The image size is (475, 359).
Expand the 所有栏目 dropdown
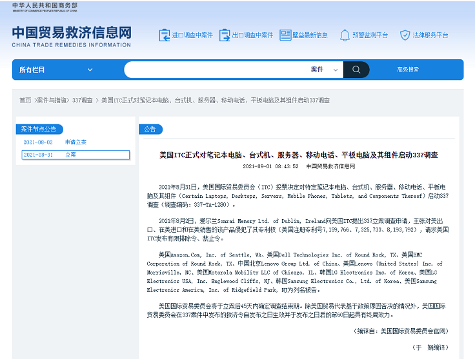tap(56, 70)
